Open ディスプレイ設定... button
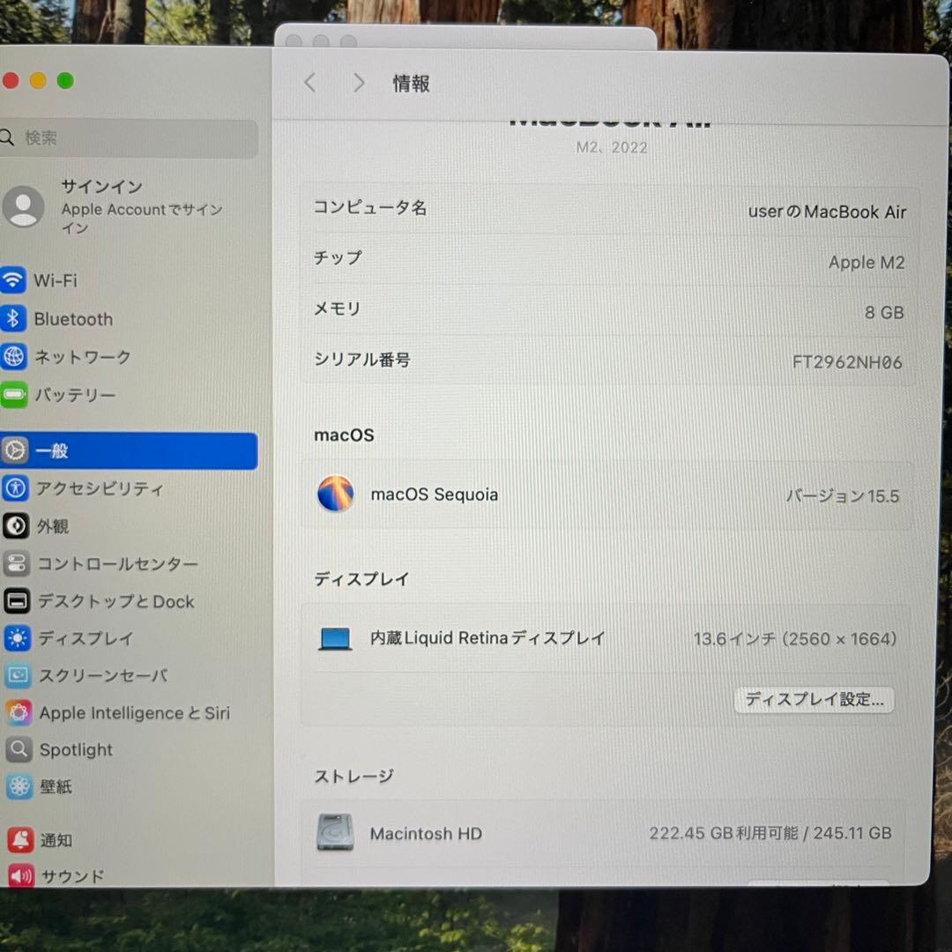 (814, 699)
